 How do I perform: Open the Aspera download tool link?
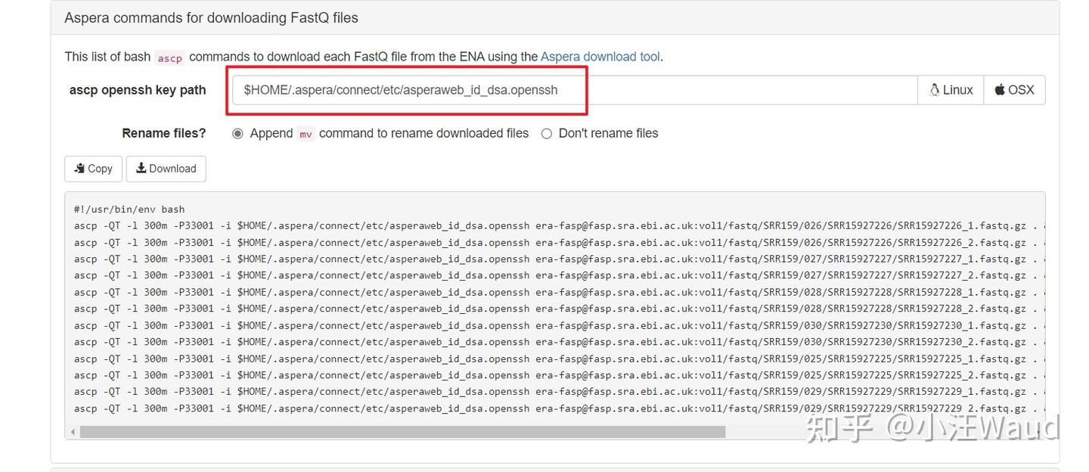click(600, 57)
